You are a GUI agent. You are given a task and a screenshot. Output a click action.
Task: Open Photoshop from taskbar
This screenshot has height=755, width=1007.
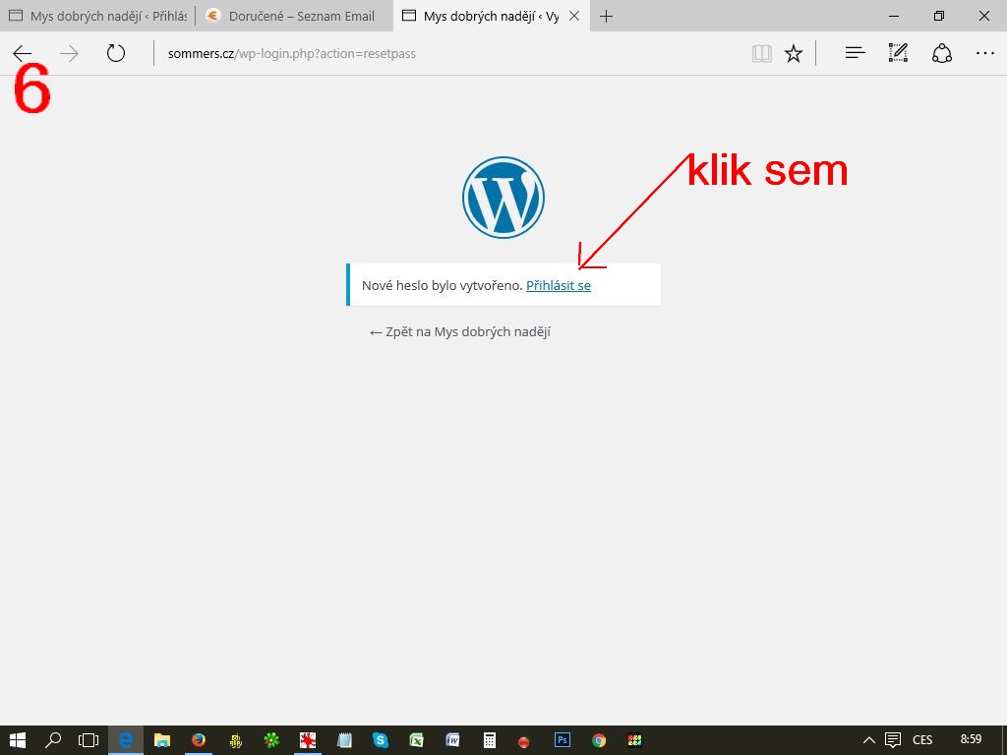(562, 740)
